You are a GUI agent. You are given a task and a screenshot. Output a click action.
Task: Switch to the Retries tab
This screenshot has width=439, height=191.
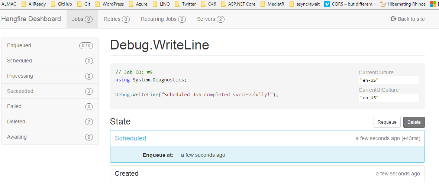116,19
